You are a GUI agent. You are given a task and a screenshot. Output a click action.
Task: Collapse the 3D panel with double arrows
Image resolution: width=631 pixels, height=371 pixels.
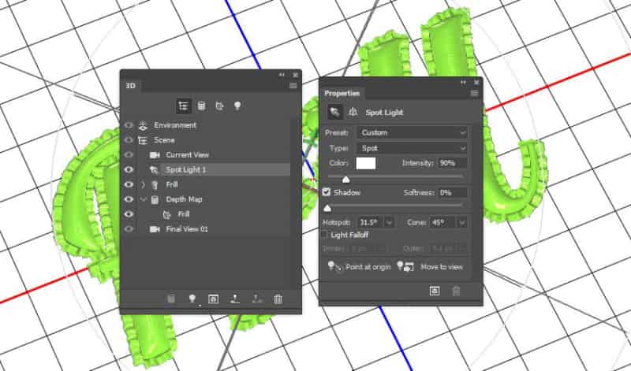tap(282, 75)
